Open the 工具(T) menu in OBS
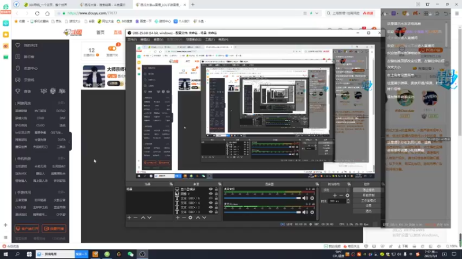This screenshot has width=462, height=259. [210, 39]
